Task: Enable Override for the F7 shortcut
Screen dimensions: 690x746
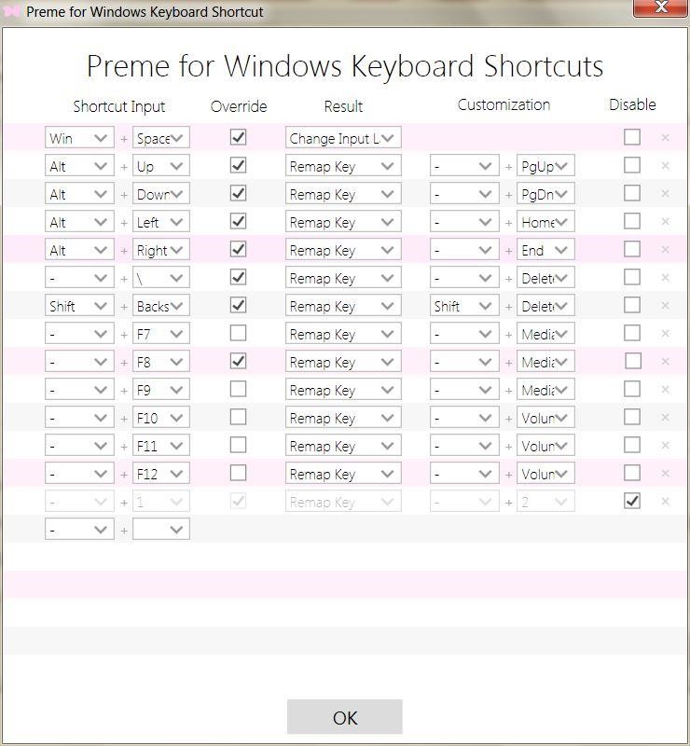Action: tap(236, 333)
